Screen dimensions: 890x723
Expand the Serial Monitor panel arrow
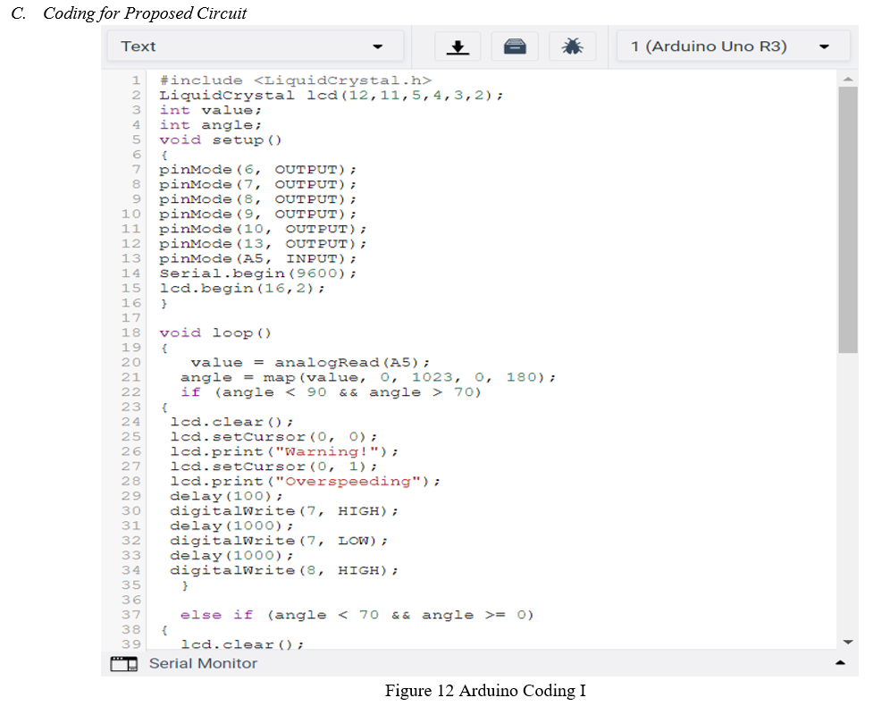pos(840,663)
